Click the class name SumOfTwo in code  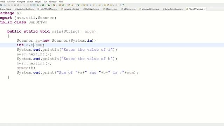click(x=38, y=22)
